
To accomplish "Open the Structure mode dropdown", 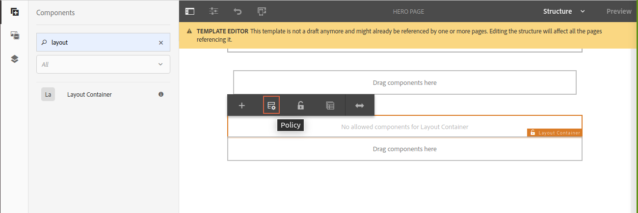I will [x=564, y=11].
